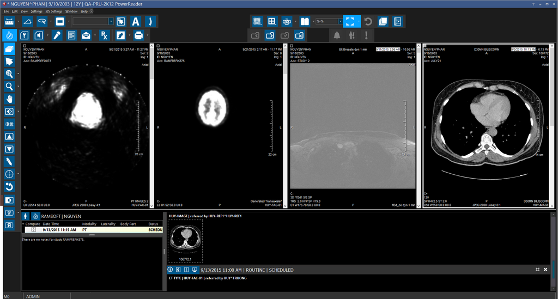This screenshot has width=558, height=299.
Task: Click the text annotation A tool
Action: (x=135, y=22)
